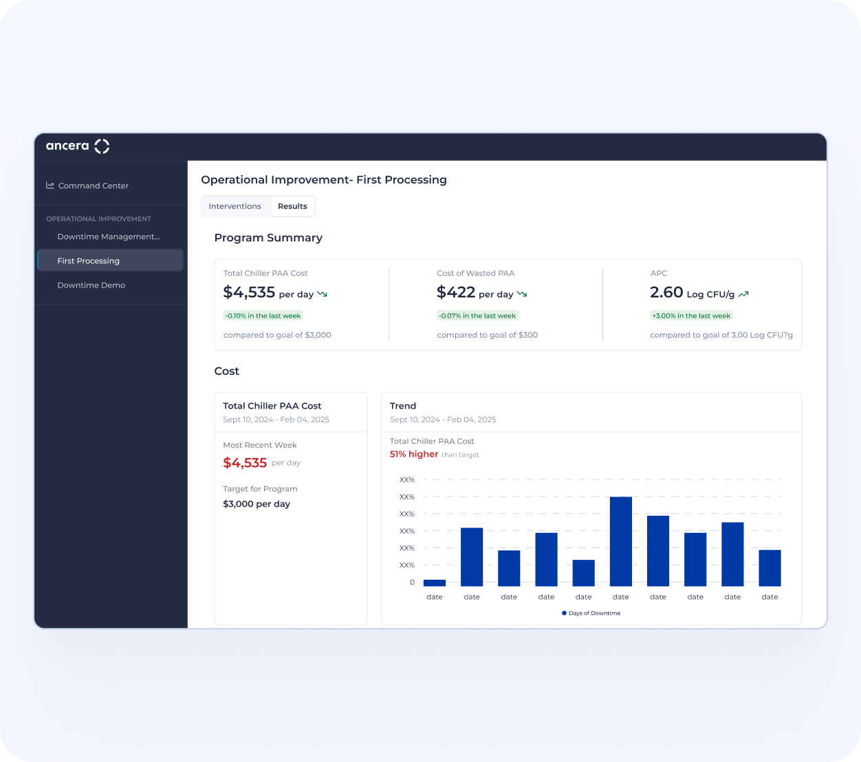Click the ancera logo ring icon

coord(102,146)
